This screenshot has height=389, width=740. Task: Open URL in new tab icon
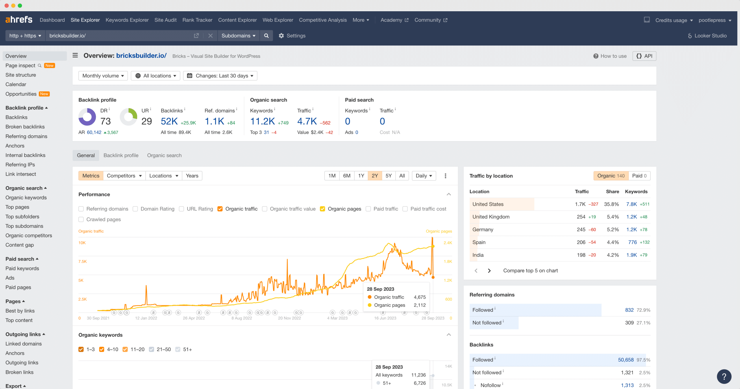point(196,35)
